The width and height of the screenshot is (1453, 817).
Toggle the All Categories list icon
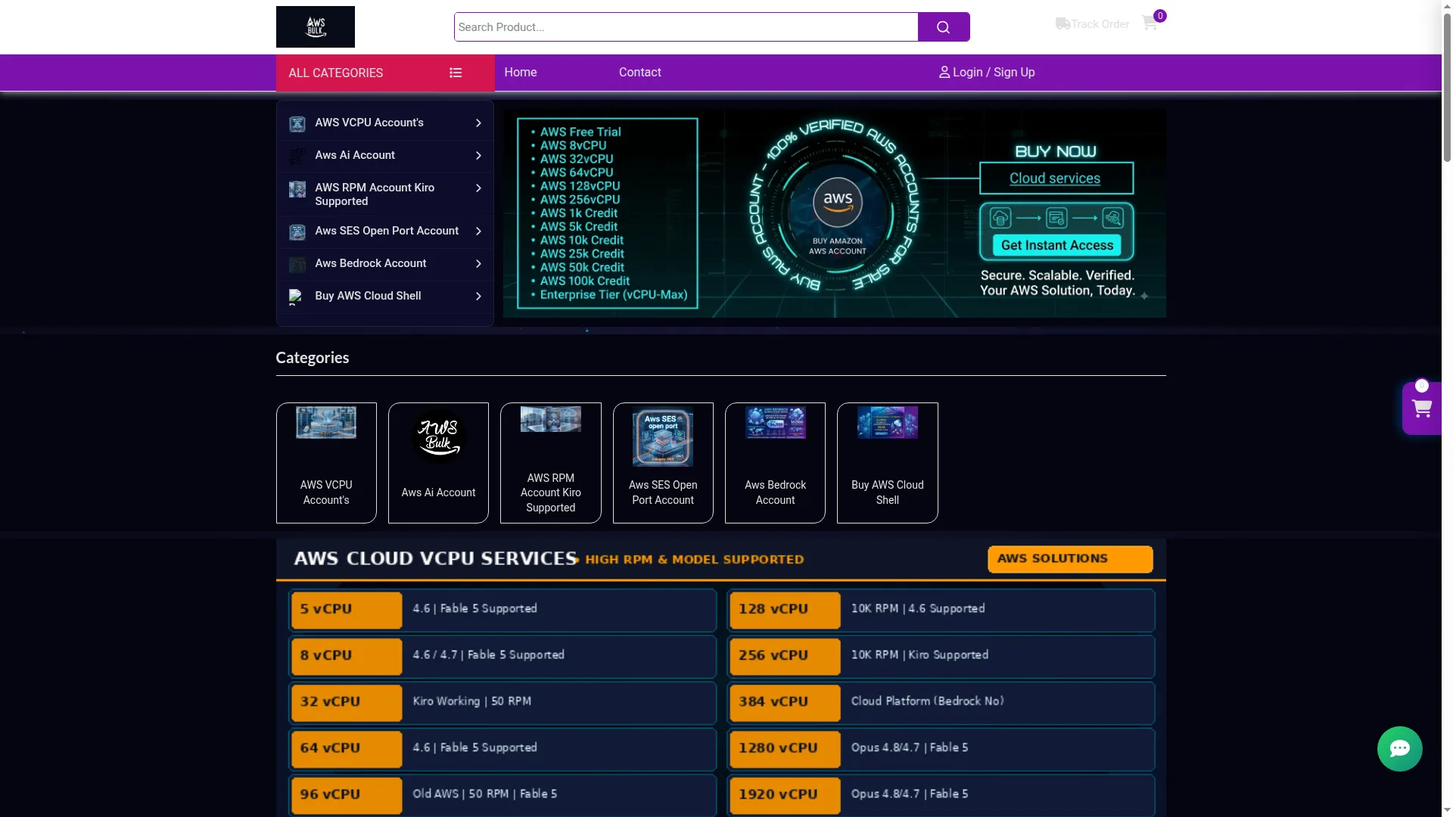point(456,73)
